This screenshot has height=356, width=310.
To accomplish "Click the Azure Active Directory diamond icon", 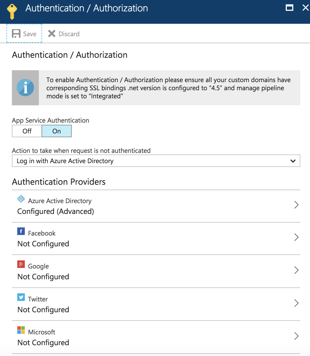I will pyautogui.click(x=21, y=199).
